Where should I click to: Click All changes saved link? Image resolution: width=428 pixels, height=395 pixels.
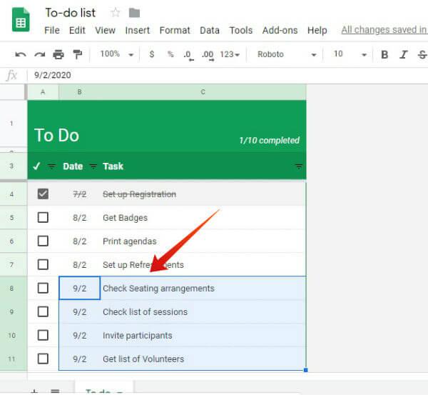pyautogui.click(x=384, y=29)
